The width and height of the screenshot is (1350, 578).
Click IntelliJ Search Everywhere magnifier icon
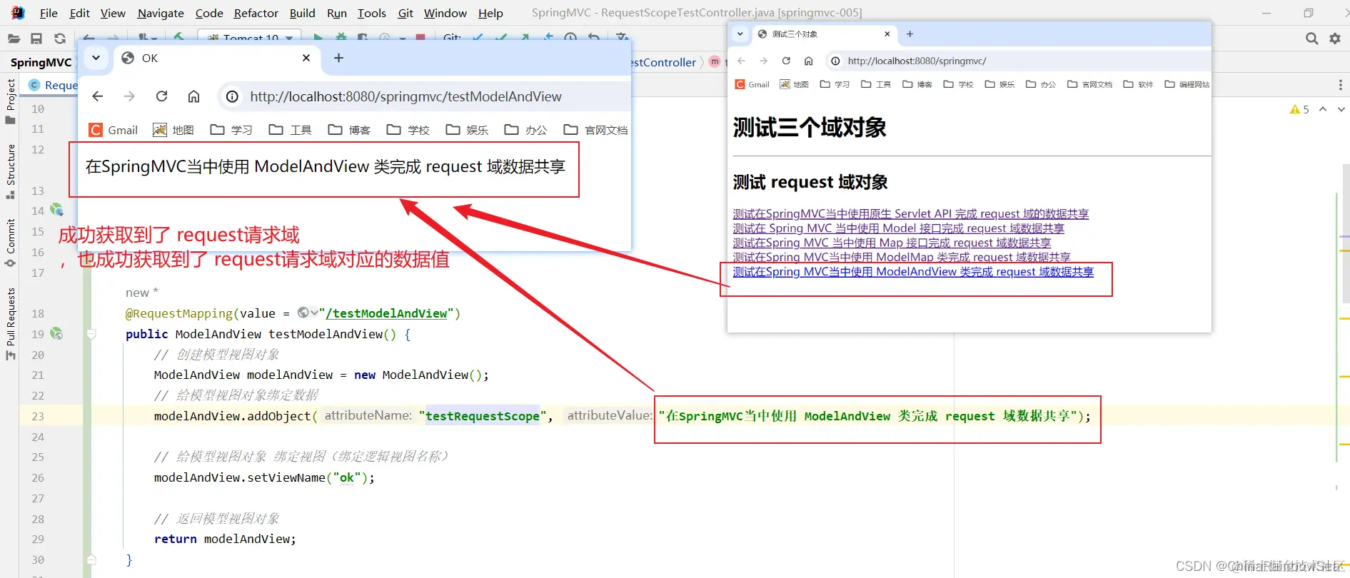(1311, 39)
